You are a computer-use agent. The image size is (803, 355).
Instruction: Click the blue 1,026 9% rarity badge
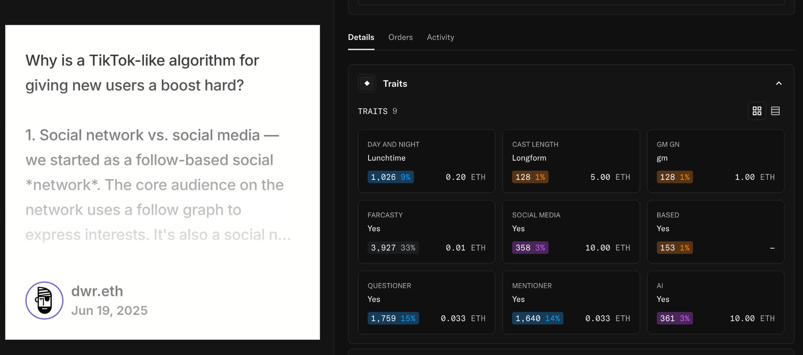(x=390, y=177)
